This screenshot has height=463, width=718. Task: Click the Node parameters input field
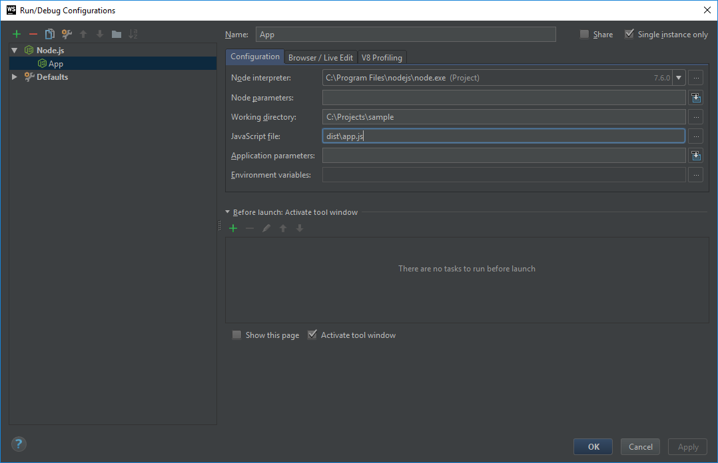[x=504, y=97]
